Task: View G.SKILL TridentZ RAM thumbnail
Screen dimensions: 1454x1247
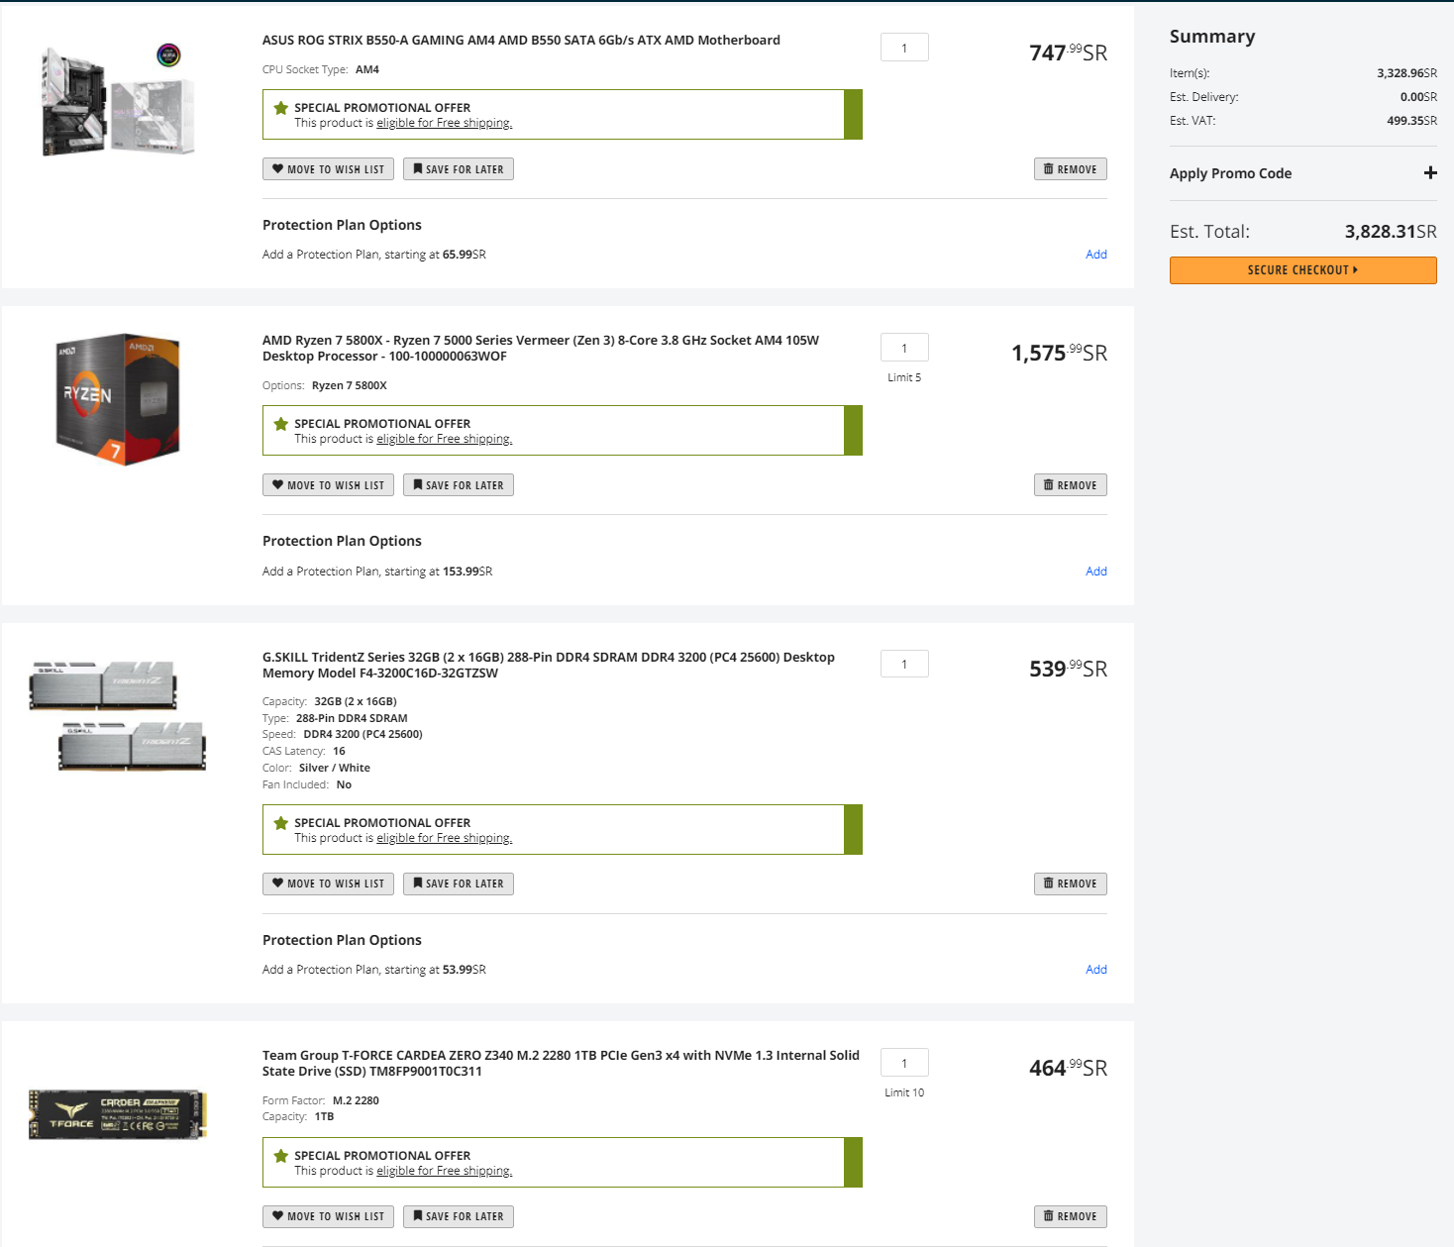Action: click(x=118, y=715)
